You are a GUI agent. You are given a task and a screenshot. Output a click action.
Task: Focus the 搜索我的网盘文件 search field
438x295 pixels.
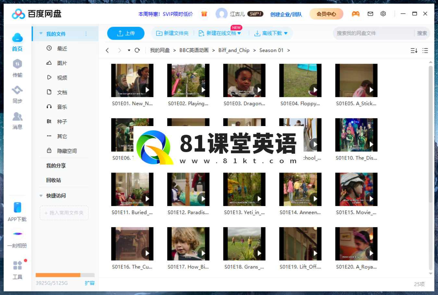(373, 33)
